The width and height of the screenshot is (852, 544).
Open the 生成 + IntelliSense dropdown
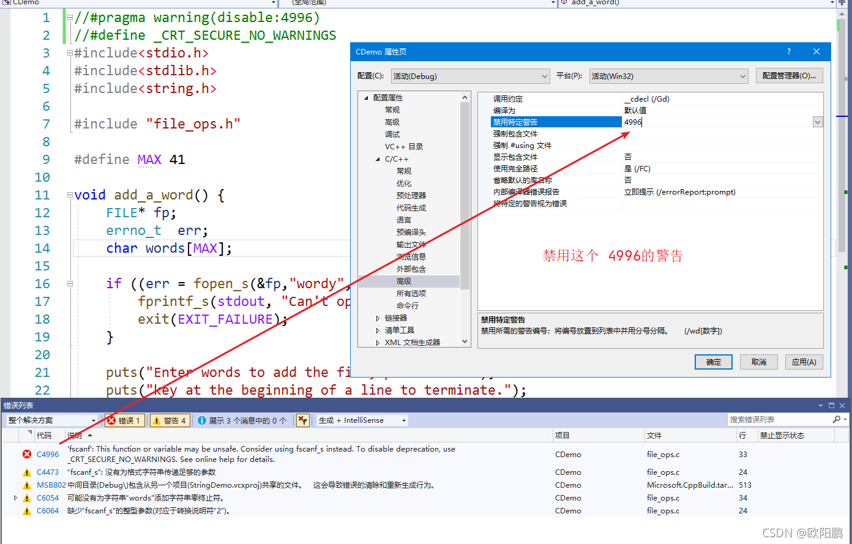tap(362, 420)
